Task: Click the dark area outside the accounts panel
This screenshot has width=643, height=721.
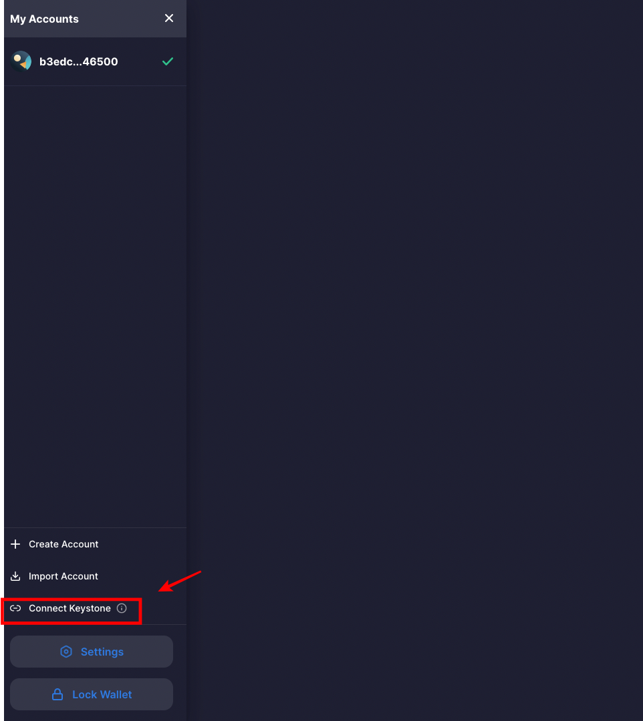Action: pos(414,300)
